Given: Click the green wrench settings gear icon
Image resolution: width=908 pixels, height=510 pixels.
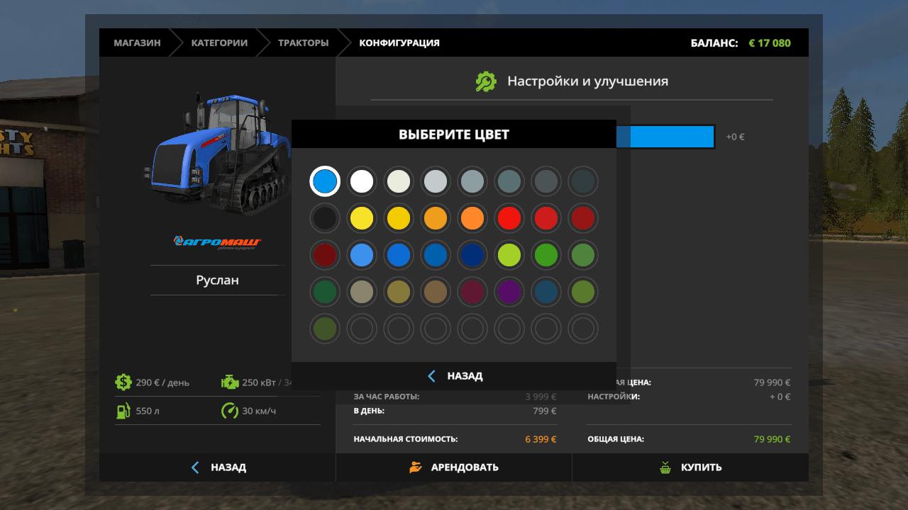Looking at the screenshot, I should (486, 81).
